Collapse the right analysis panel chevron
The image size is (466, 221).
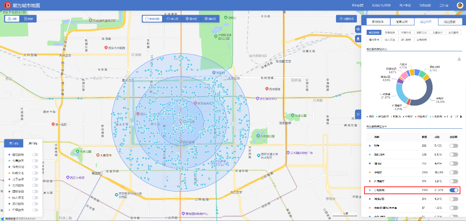point(358,114)
